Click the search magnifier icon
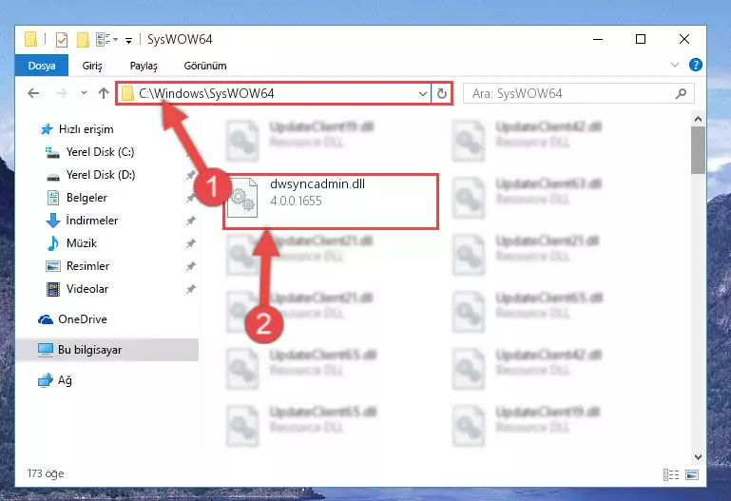This screenshot has width=731, height=501. [682, 94]
